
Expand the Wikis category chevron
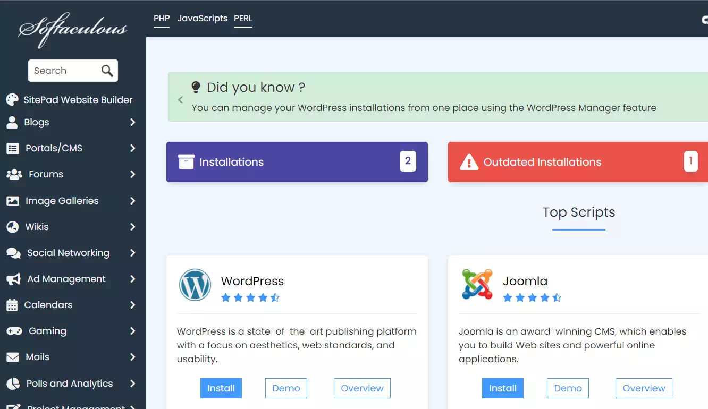coord(132,227)
